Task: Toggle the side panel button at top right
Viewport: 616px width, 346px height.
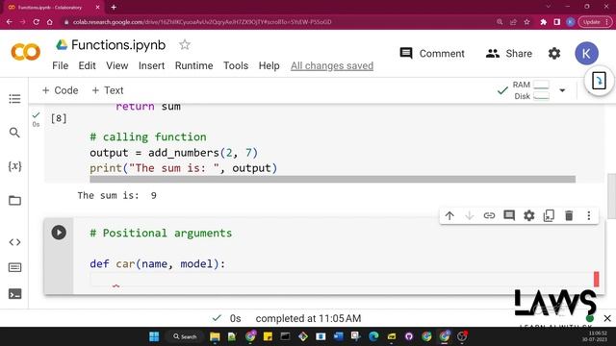Action: click(x=599, y=81)
